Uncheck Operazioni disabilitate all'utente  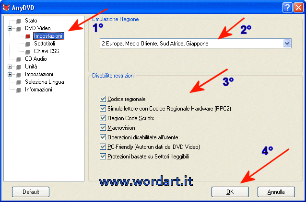[x=103, y=137]
